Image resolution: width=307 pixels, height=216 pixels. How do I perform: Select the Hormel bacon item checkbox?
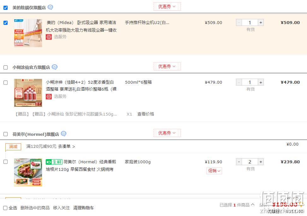click(5, 162)
